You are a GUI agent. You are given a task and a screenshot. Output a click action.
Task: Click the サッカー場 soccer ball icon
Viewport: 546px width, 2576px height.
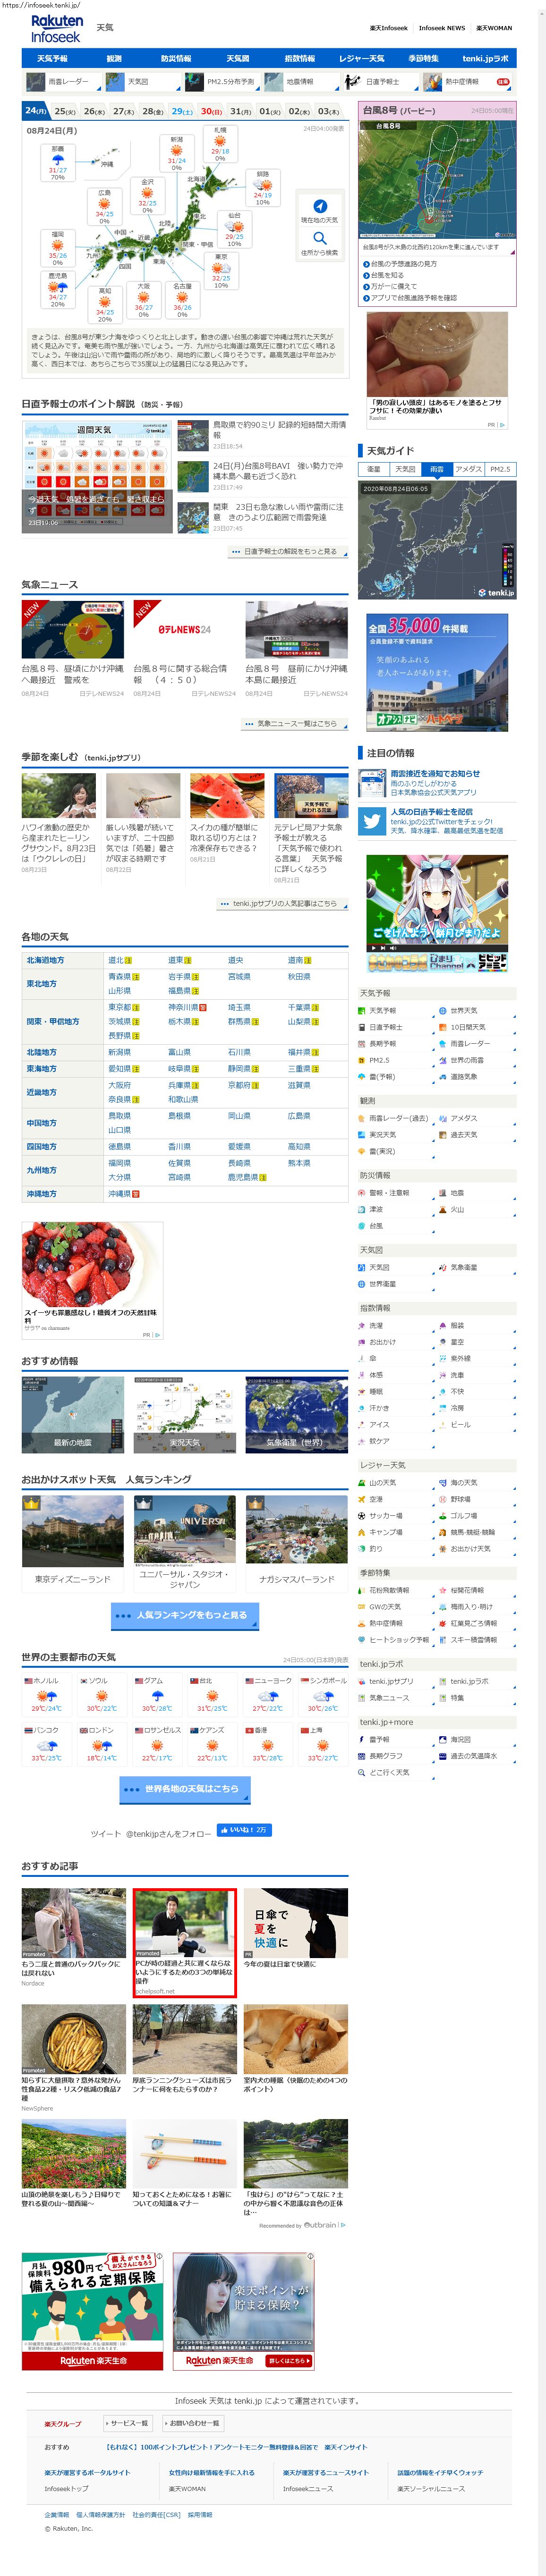(362, 1516)
